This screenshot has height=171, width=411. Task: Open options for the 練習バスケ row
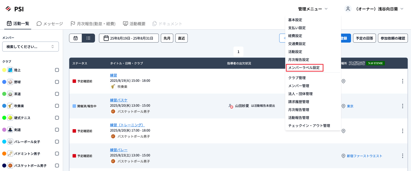(x=402, y=106)
